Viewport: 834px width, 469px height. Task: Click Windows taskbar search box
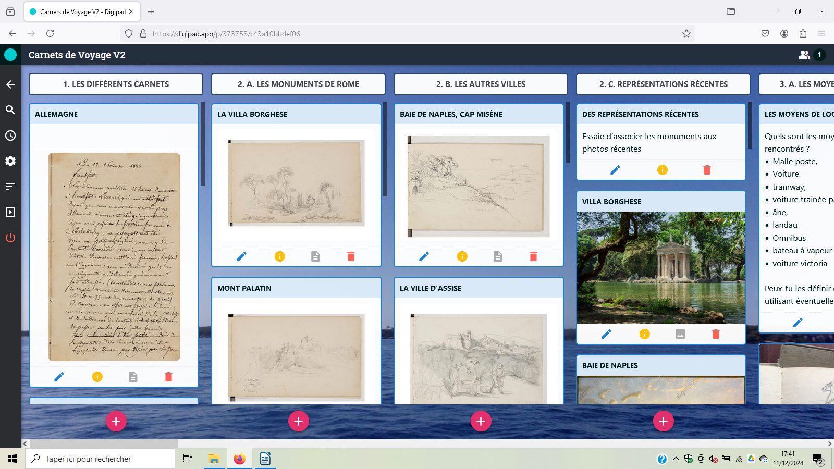click(100, 459)
